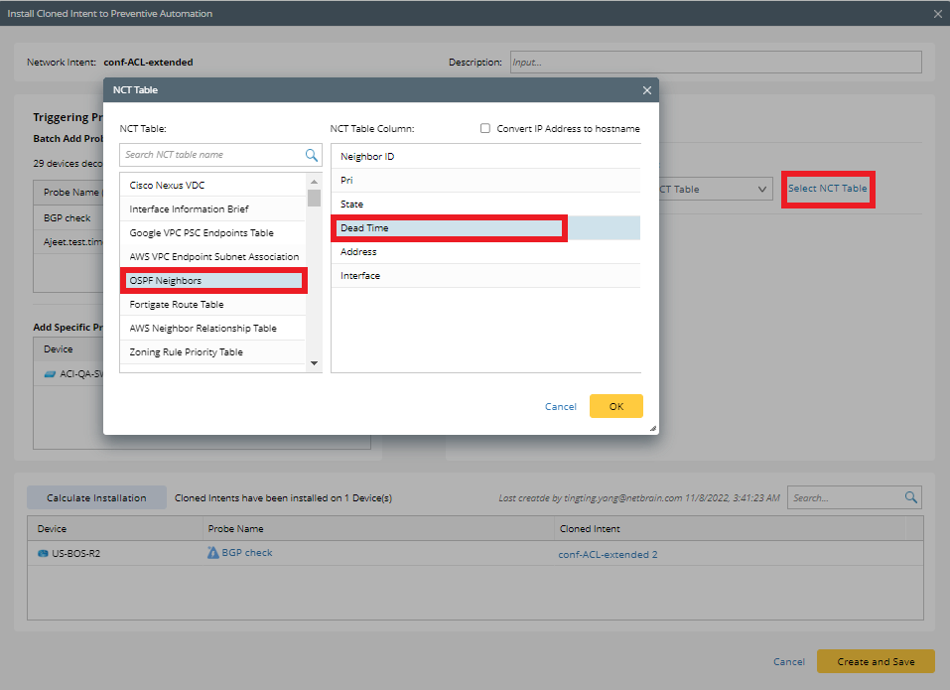This screenshot has width=950, height=690.
Task: Click the scroll-up arrow in the table list
Action: [314, 181]
